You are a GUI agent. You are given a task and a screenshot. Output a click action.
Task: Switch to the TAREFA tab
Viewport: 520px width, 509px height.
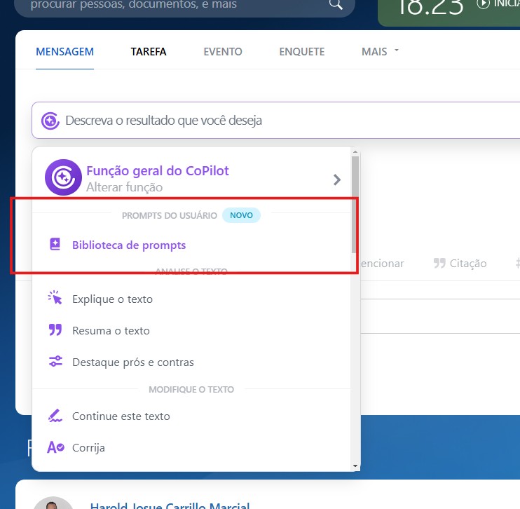(x=149, y=51)
